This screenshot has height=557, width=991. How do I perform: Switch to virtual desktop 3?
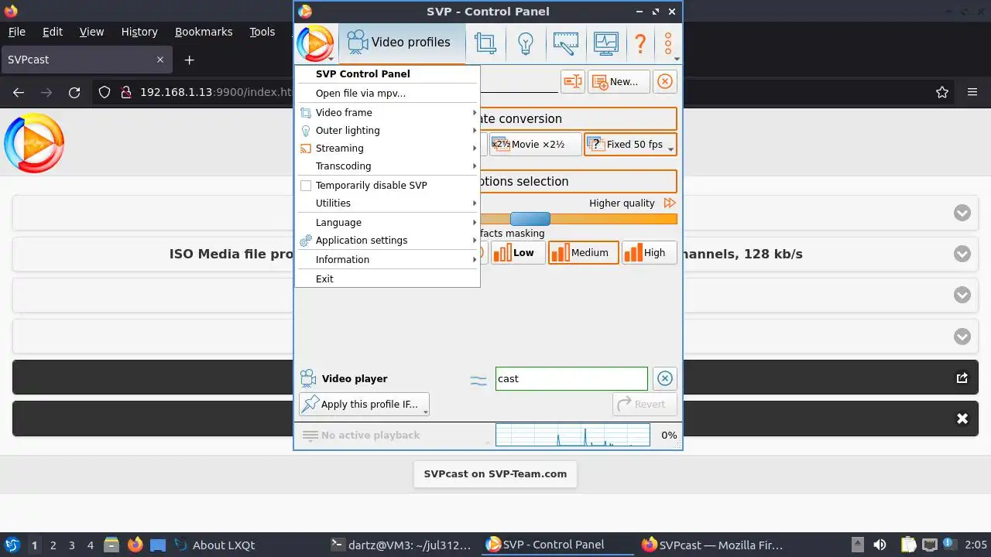pos(72,545)
